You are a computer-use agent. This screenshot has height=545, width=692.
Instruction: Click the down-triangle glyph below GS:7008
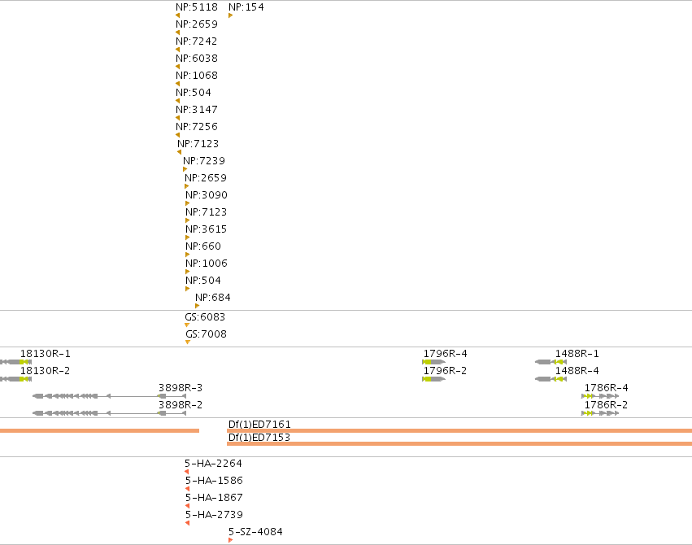coord(188,342)
